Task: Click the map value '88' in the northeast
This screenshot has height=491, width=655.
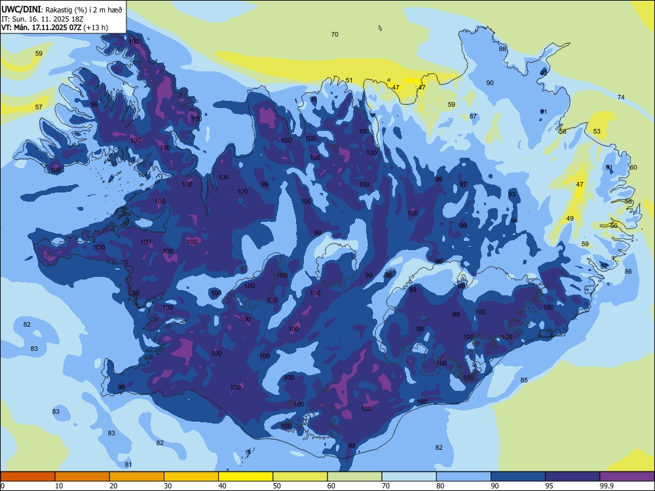Action: pyautogui.click(x=502, y=49)
